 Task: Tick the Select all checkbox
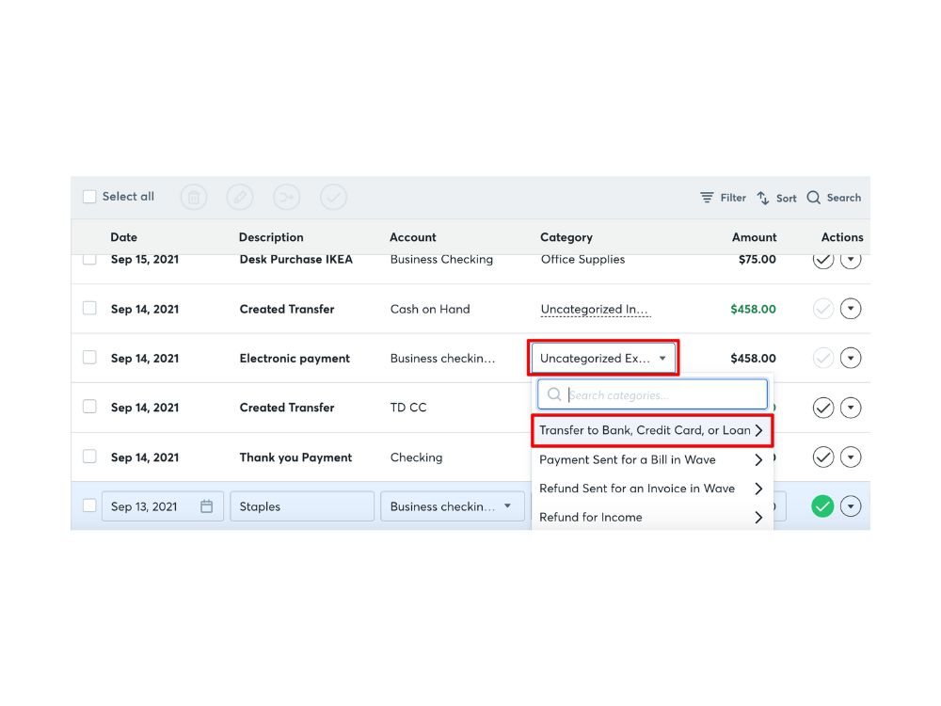[89, 197]
